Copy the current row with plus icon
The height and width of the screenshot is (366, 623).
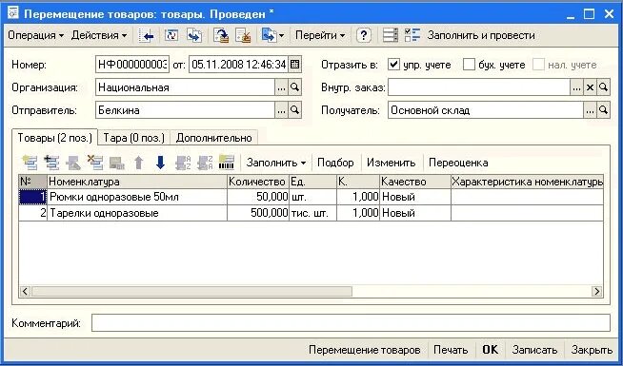click(51, 163)
